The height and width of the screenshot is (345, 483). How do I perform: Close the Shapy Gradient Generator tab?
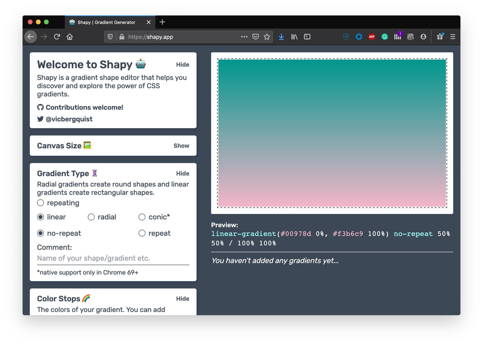pos(149,22)
